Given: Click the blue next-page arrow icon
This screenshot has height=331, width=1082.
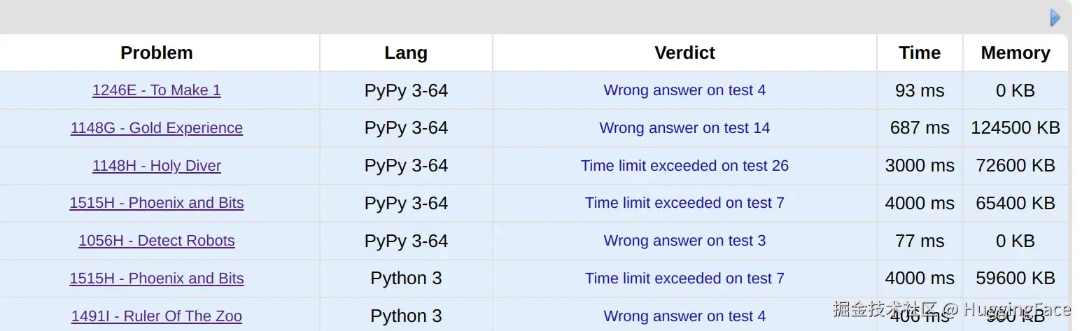Looking at the screenshot, I should click(x=1055, y=17).
